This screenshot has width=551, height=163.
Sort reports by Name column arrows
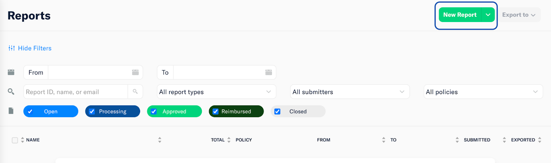(x=22, y=140)
